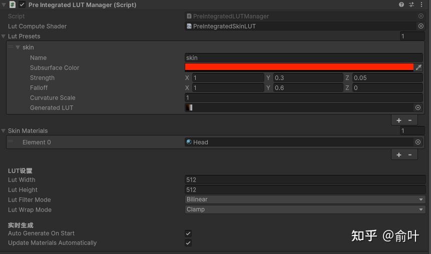Edit Lut Presets list size field

(412, 36)
